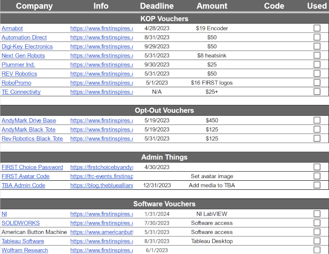The width and height of the screenshot is (329, 254).
Task: Check the SOLIDWORKS Used checkbox
Action: [x=317, y=223]
